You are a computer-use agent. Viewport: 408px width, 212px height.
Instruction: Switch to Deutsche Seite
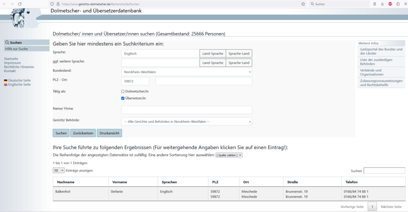19,80
